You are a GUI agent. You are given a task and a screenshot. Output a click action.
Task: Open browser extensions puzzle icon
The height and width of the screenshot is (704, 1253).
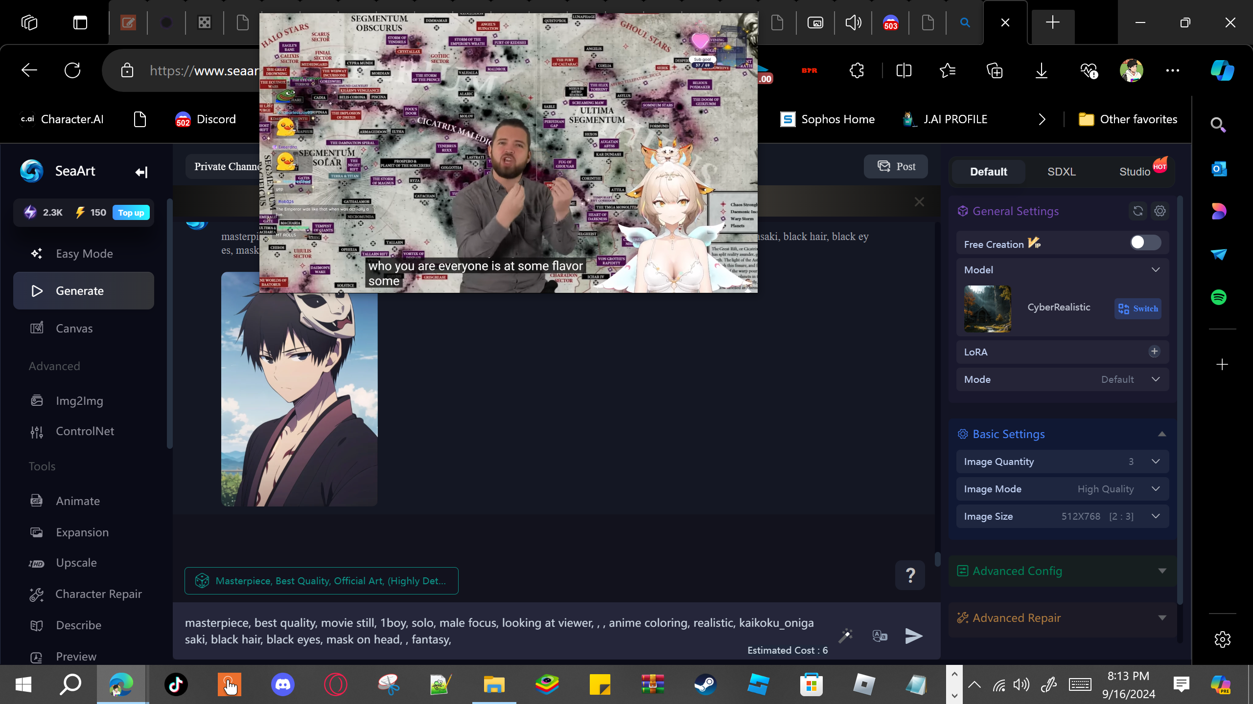click(857, 71)
